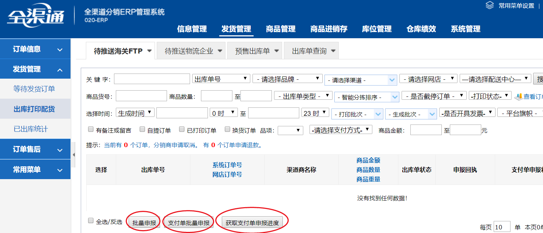Click the dropdown arrow on 出库单查询 tab
Image resolution: width=543 pixels, height=233 pixels.
(x=333, y=51)
